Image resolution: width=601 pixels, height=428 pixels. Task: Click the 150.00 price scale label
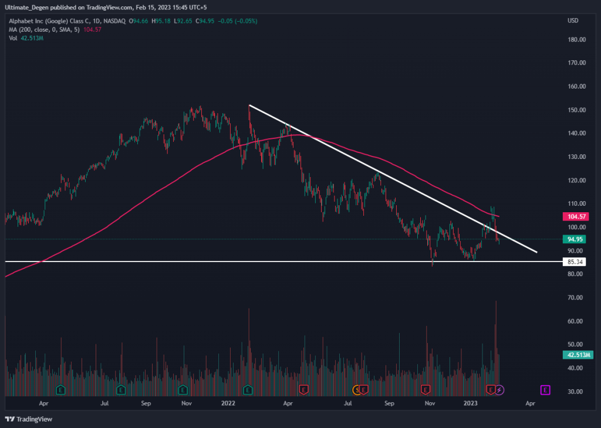click(x=577, y=110)
